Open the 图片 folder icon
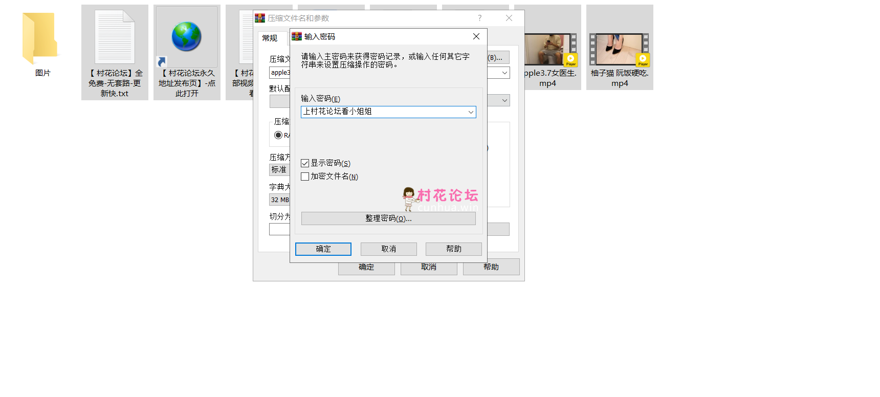The height and width of the screenshot is (397, 880). [x=40, y=38]
